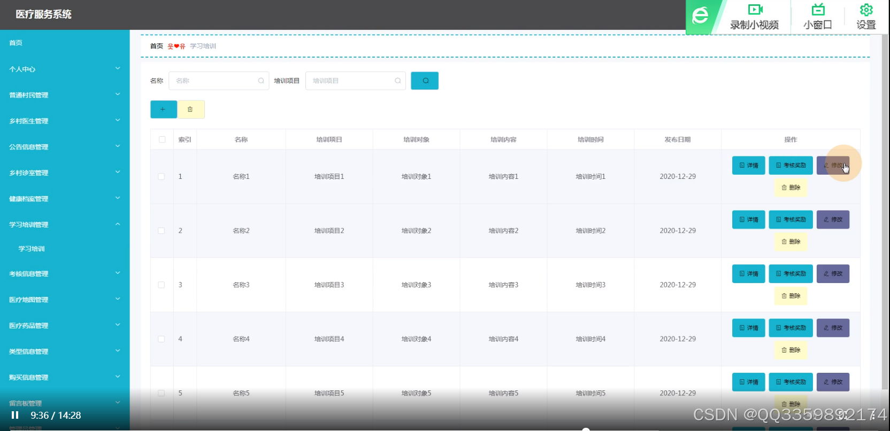890x431 pixels.
Task: Check the checkbox for row 名称4
Action: click(161, 339)
